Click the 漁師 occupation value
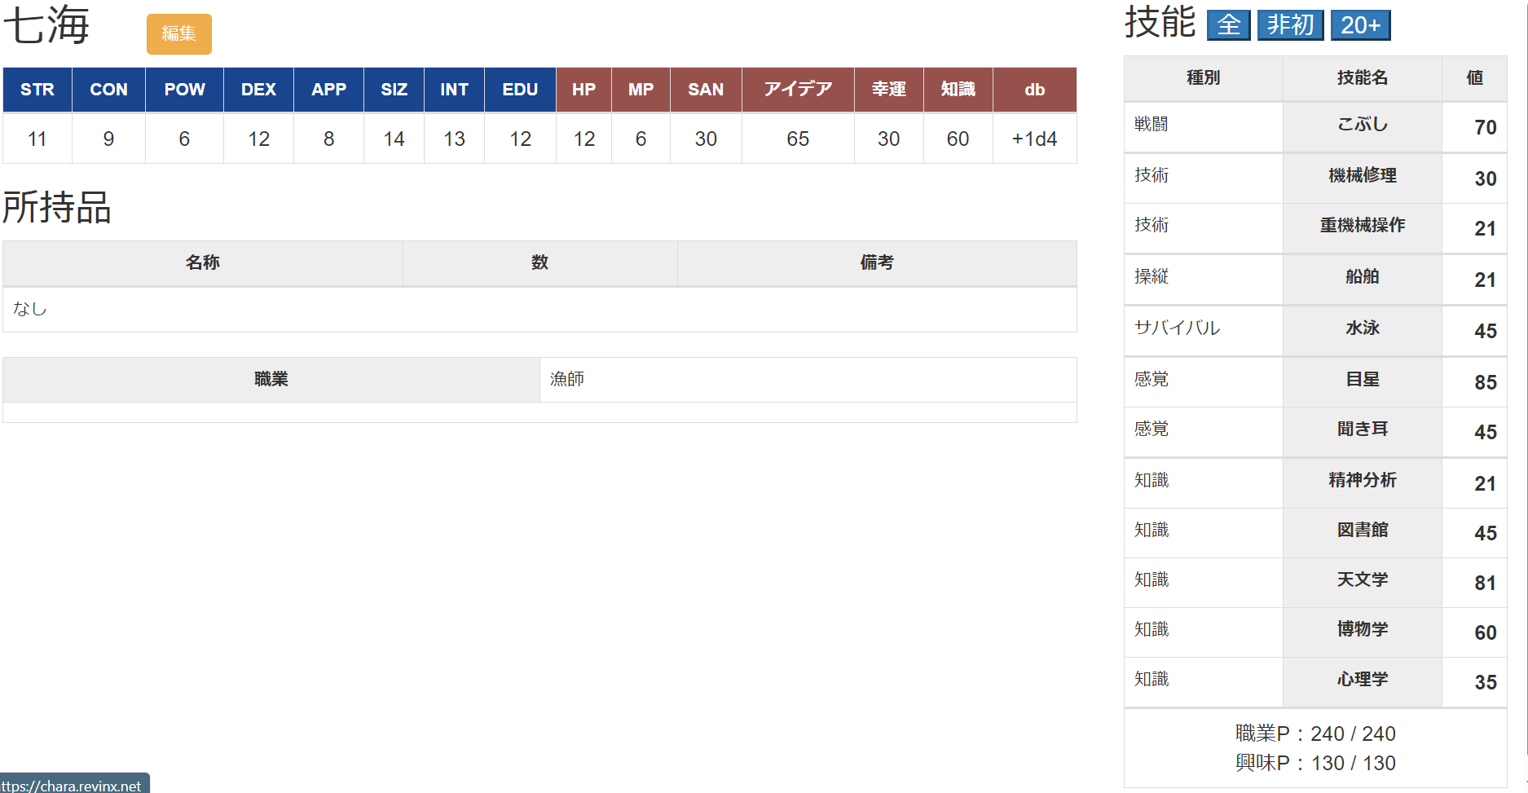Screen dimensions: 1528x793 tap(567, 379)
